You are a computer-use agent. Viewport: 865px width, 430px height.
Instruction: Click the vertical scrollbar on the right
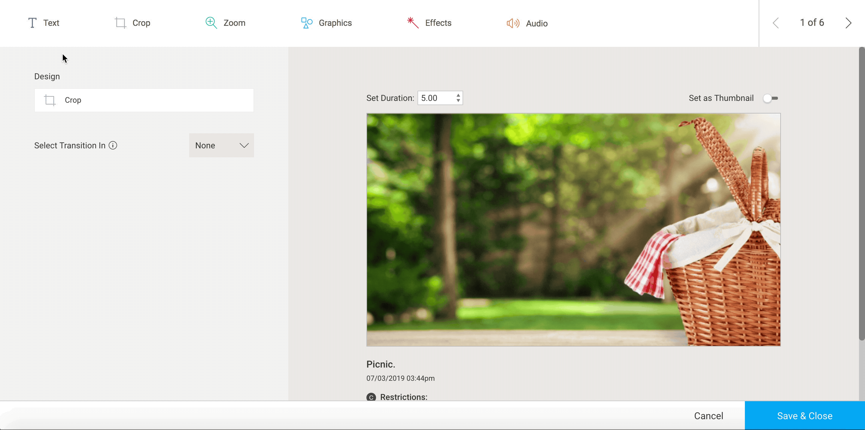tap(862, 194)
